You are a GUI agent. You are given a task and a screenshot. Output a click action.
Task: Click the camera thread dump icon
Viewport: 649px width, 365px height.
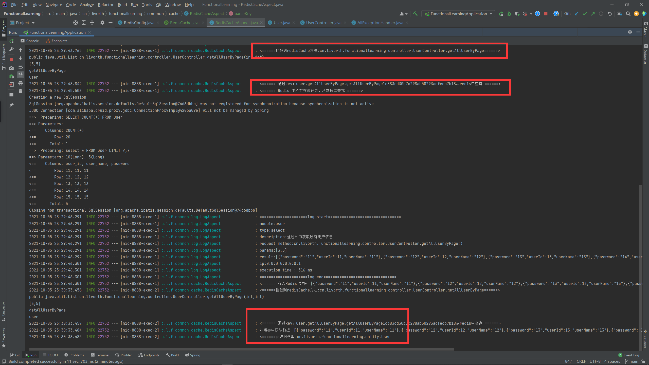pos(11,68)
